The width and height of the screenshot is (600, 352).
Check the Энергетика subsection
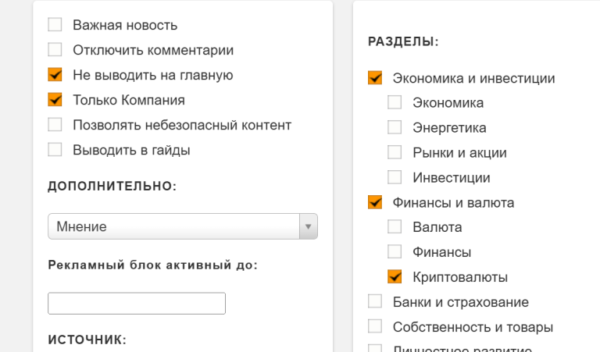(x=395, y=127)
